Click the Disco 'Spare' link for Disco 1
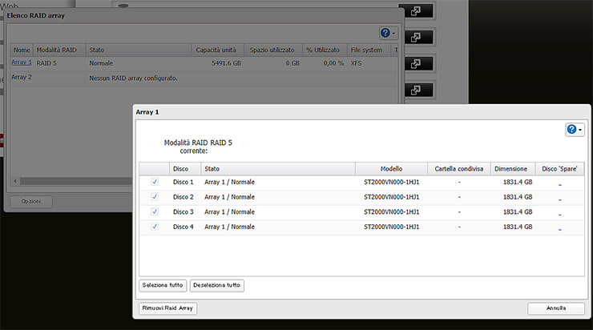 click(559, 183)
